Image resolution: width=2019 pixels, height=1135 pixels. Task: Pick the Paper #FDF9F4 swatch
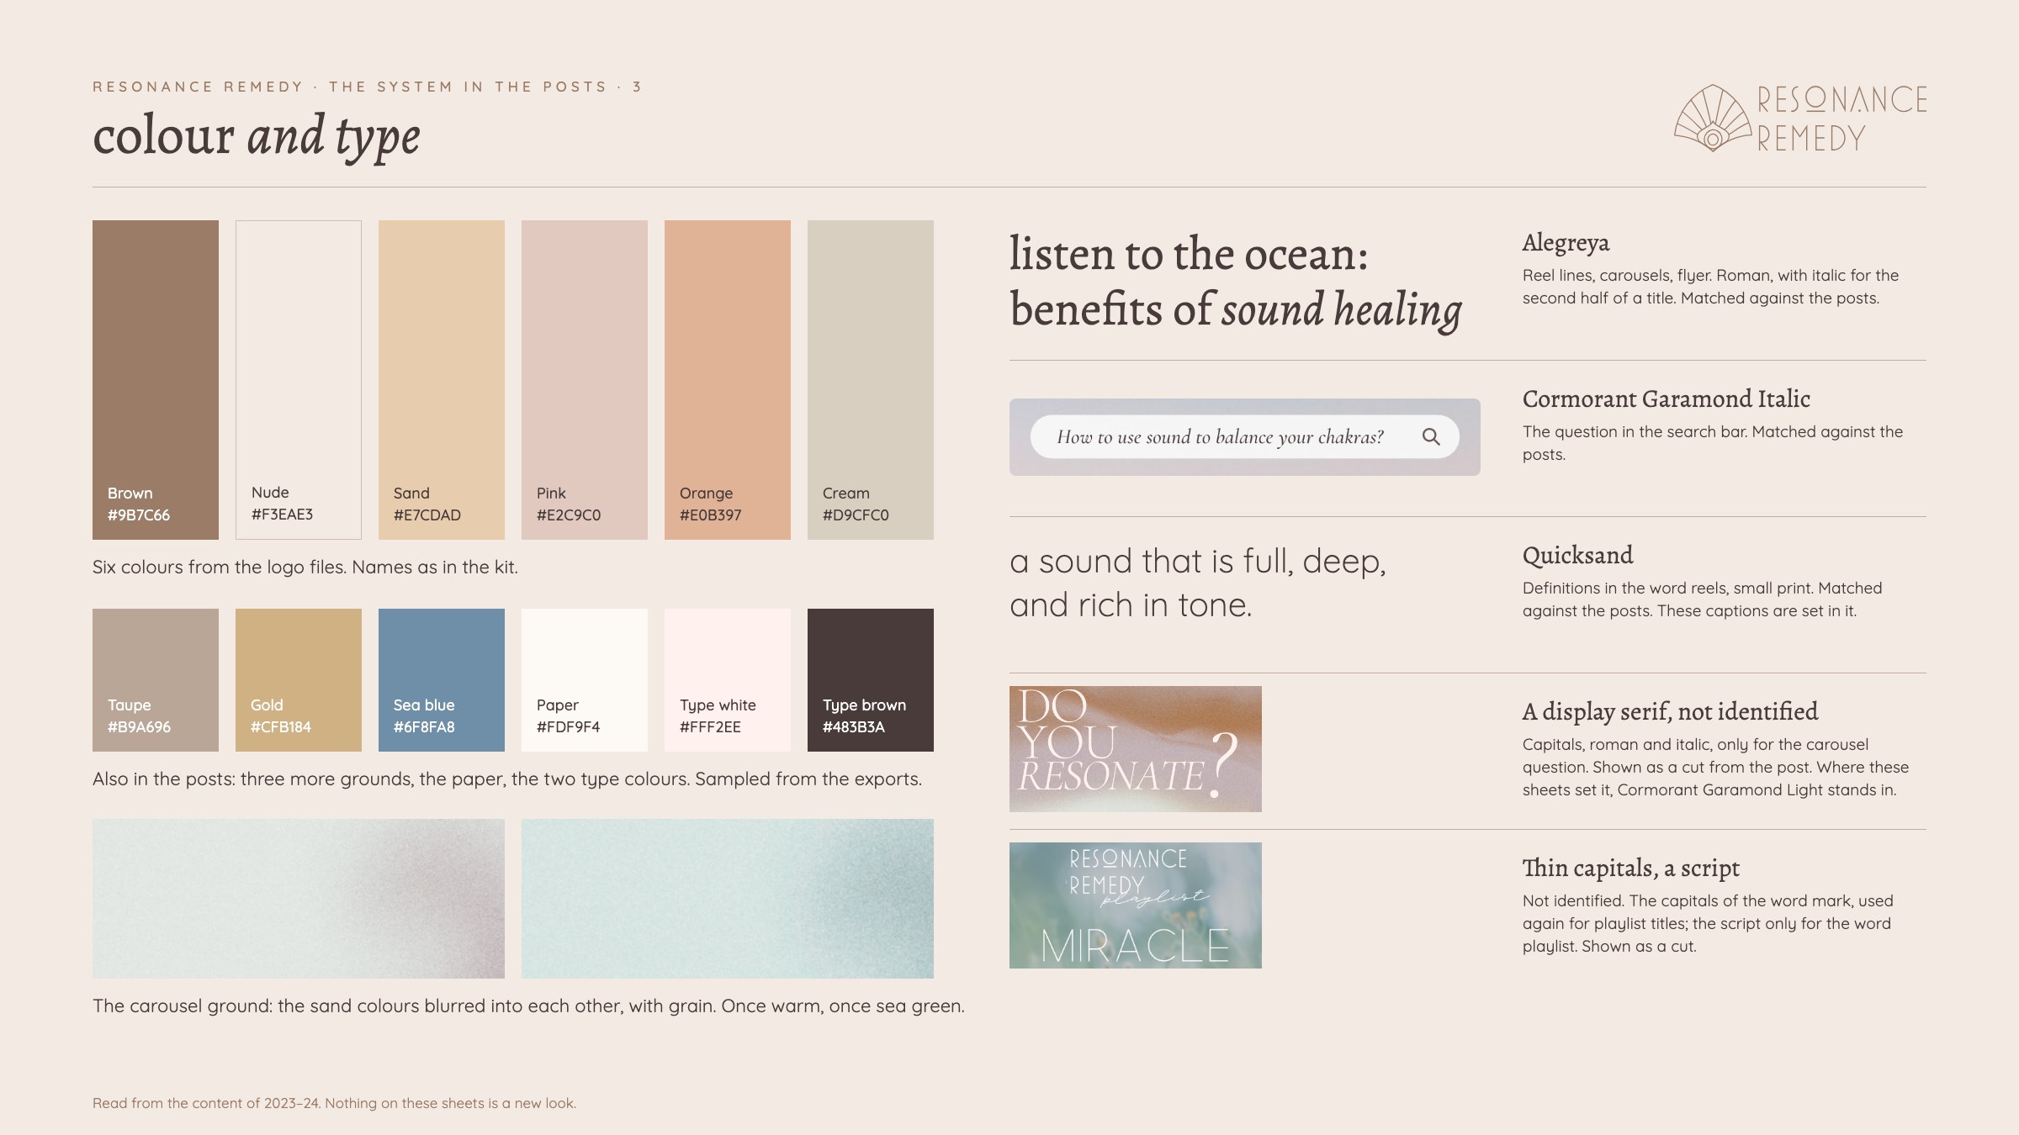[585, 680]
